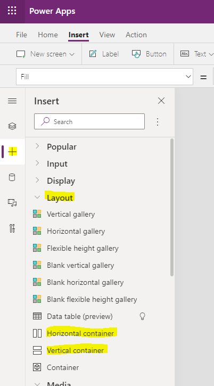Image resolution: width=214 pixels, height=386 pixels.
Task: Open the Advanced tools icon
Action: point(12,228)
